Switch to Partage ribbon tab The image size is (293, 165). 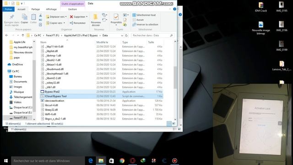[36, 9]
